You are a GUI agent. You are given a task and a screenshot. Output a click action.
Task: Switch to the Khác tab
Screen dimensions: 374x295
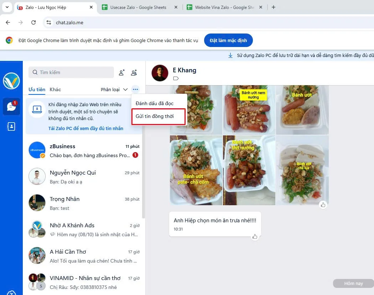point(55,89)
